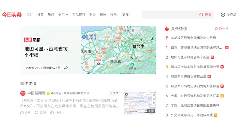Click the 搜索 magnifier button

(205, 15)
